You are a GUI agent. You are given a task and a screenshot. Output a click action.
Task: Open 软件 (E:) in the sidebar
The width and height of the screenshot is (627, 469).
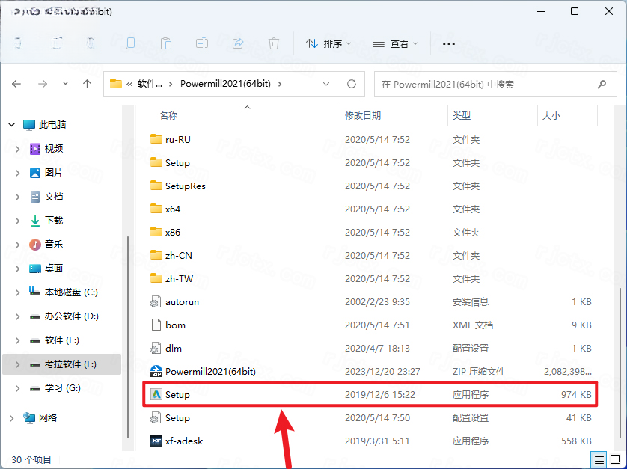(61, 340)
